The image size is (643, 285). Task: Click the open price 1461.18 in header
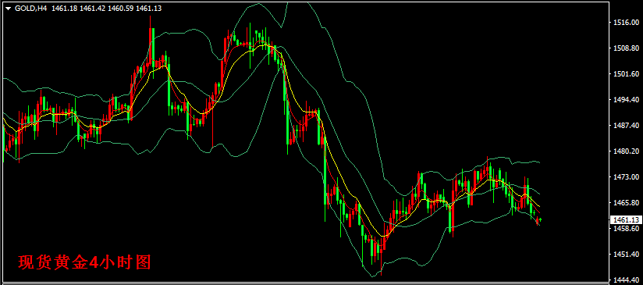point(65,9)
